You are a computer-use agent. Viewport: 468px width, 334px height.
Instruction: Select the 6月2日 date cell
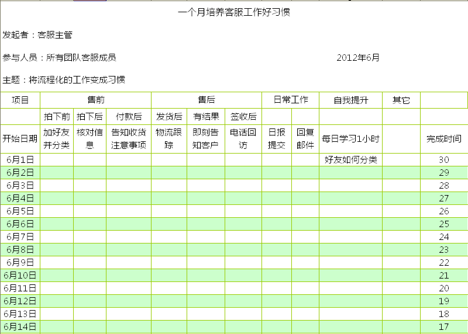[x=20, y=173]
